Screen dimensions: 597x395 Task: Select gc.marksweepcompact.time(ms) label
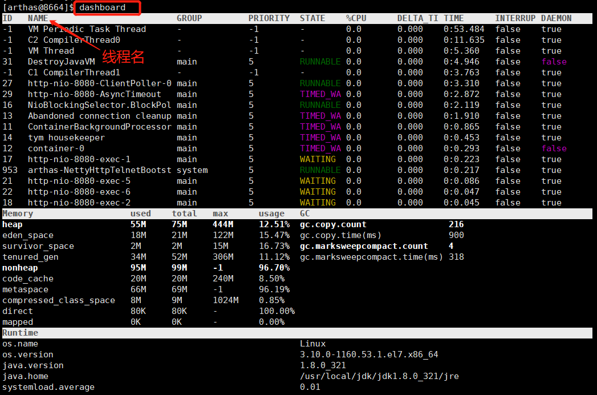point(372,257)
